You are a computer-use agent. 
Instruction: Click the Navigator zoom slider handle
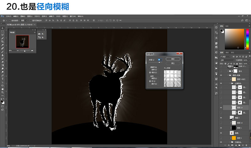25,51
